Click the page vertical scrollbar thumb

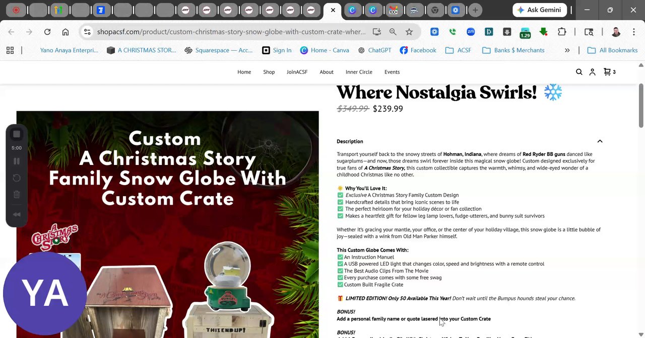click(x=641, y=106)
